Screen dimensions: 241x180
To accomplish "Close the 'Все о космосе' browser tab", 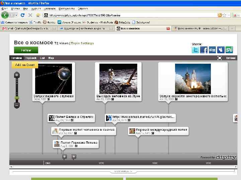I will 168,28.
